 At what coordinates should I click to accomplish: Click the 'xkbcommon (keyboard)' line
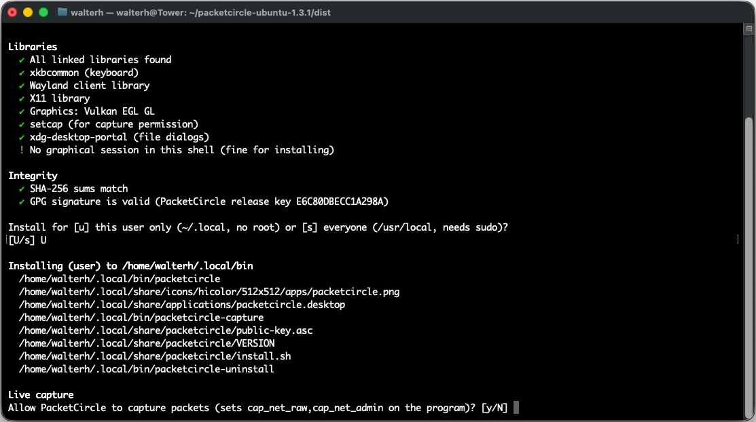tap(84, 73)
